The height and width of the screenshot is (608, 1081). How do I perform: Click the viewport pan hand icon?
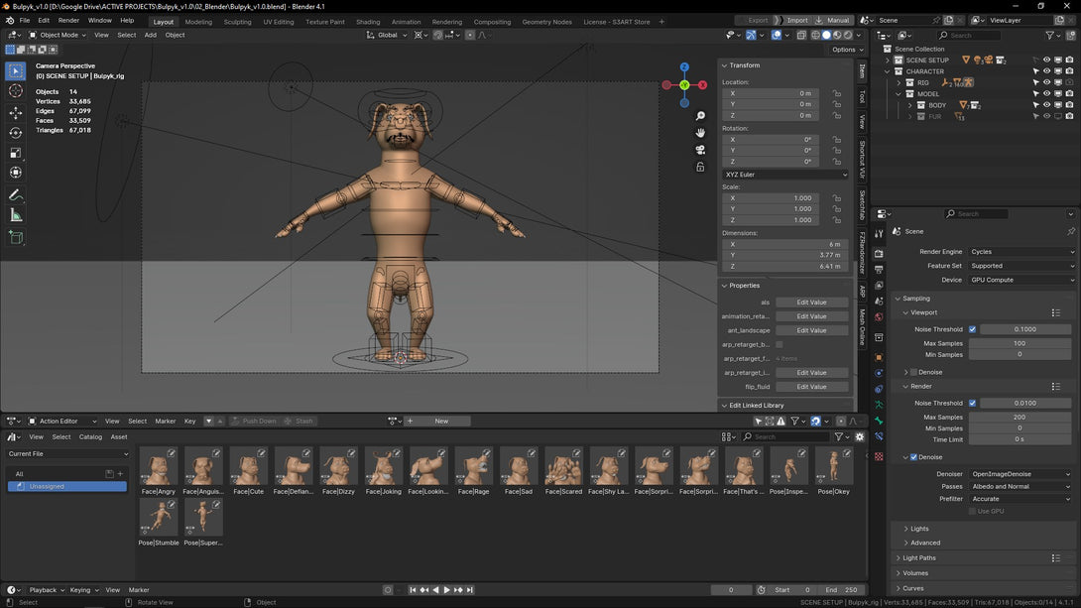(x=700, y=132)
